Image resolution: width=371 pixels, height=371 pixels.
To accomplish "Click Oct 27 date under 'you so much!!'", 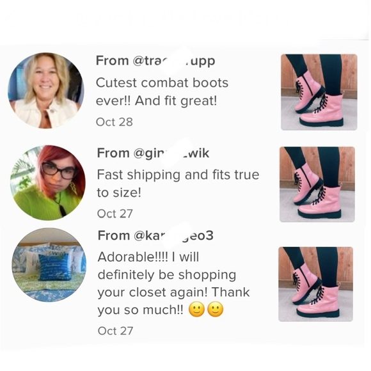I will (x=115, y=331).
